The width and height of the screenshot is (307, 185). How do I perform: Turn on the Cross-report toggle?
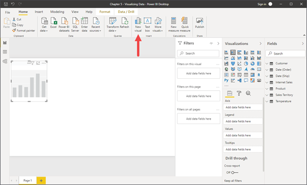point(235,172)
